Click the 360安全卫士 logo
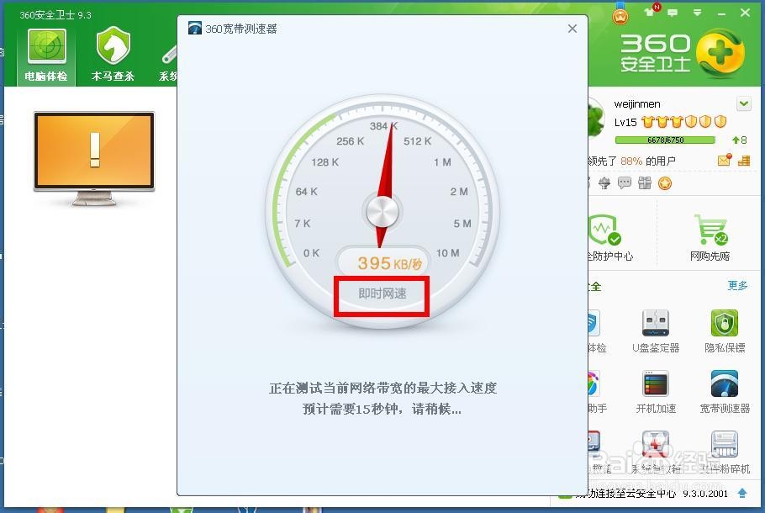The image size is (765, 513). coord(683,53)
